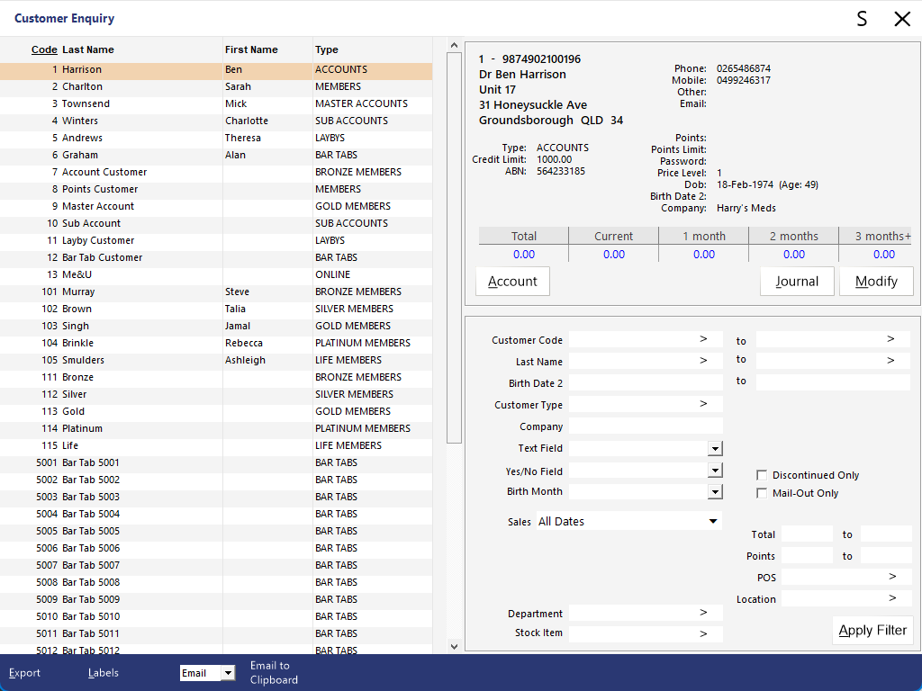Open the Email dropdown in bottom bar
922x691 pixels.
pyautogui.click(x=228, y=673)
